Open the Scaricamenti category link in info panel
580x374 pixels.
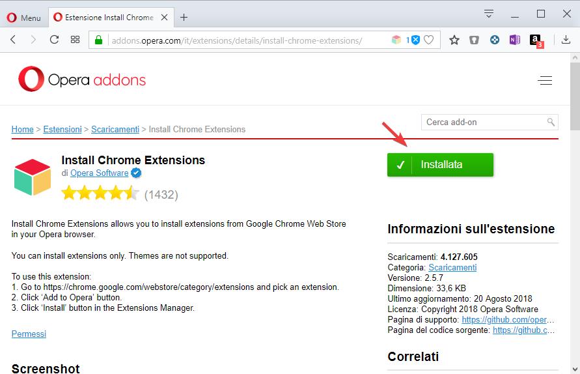click(452, 267)
